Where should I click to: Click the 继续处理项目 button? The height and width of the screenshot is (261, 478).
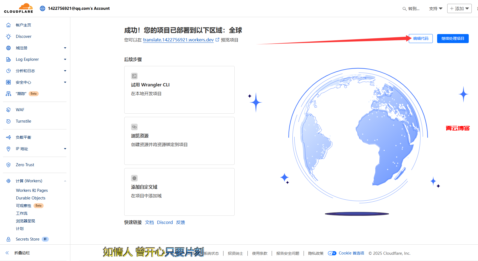pos(453,38)
